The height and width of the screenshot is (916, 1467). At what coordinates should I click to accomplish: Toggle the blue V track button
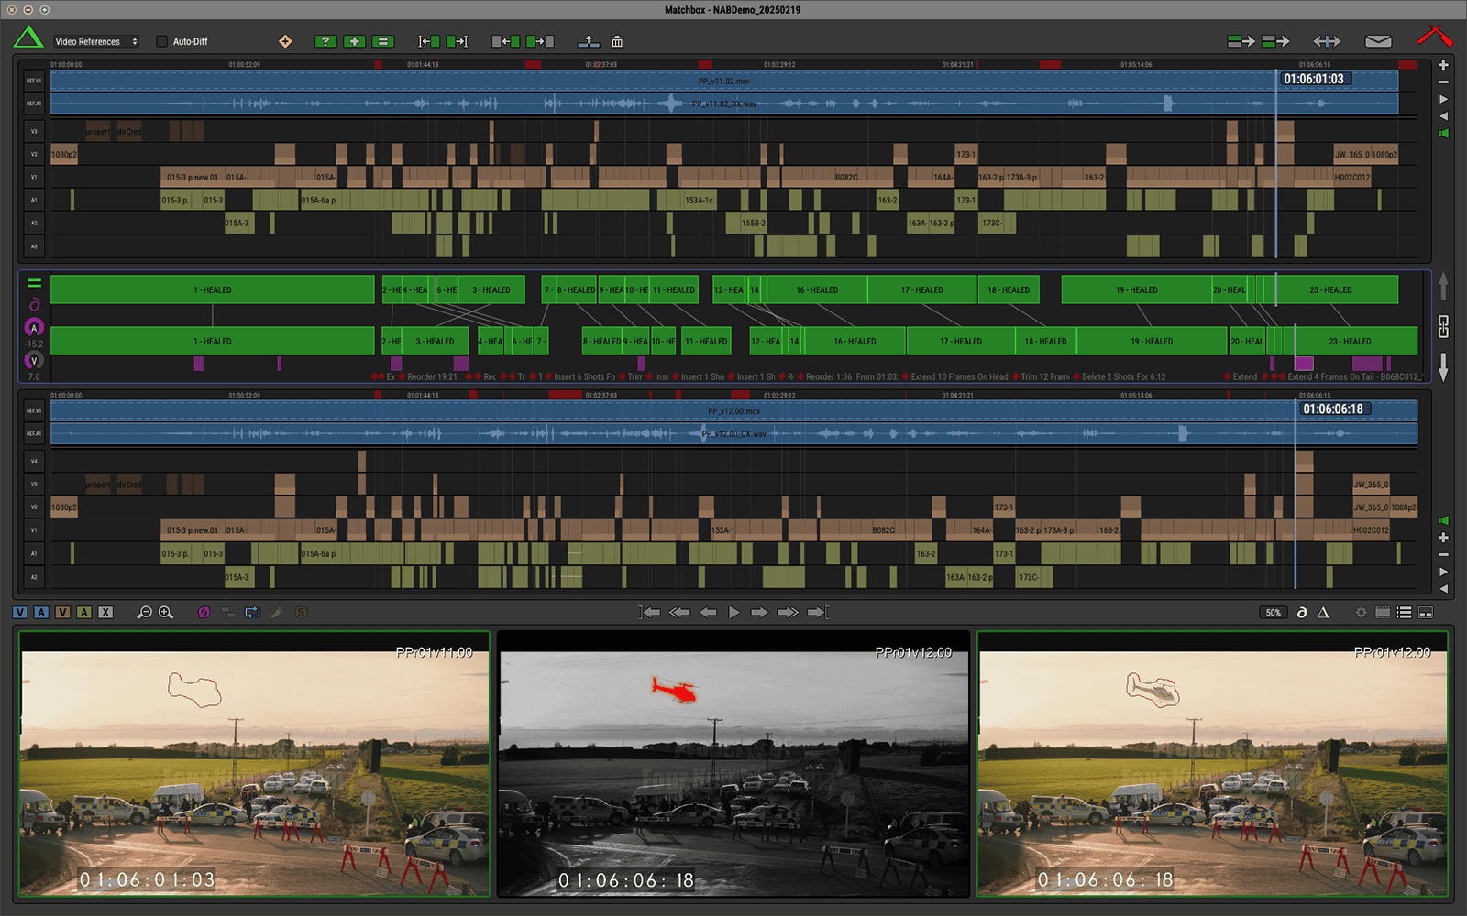pyautogui.click(x=20, y=612)
